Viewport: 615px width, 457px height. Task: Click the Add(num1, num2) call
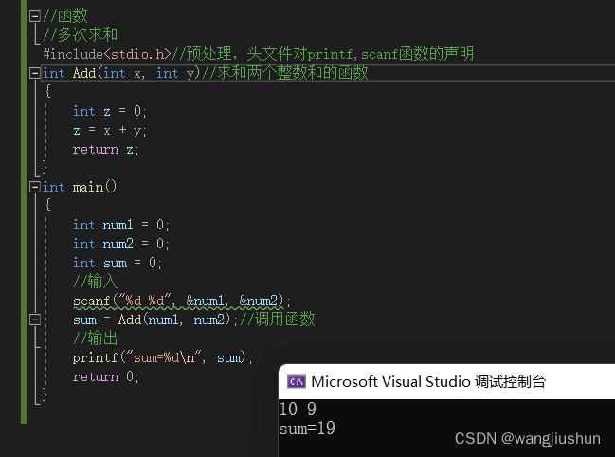click(x=174, y=320)
